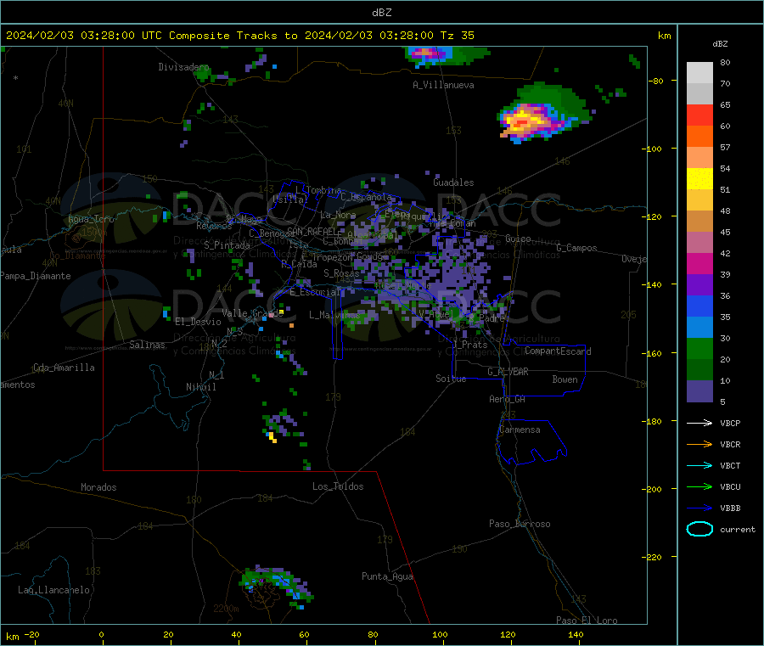
Task: Select the pink swatch between 42 and 45
Action: (699, 243)
